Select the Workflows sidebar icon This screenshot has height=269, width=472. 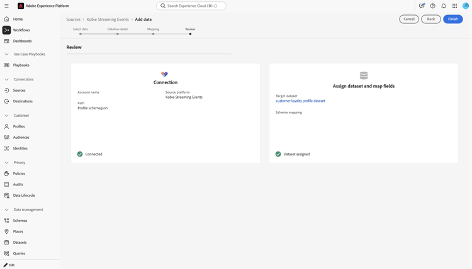point(6,30)
